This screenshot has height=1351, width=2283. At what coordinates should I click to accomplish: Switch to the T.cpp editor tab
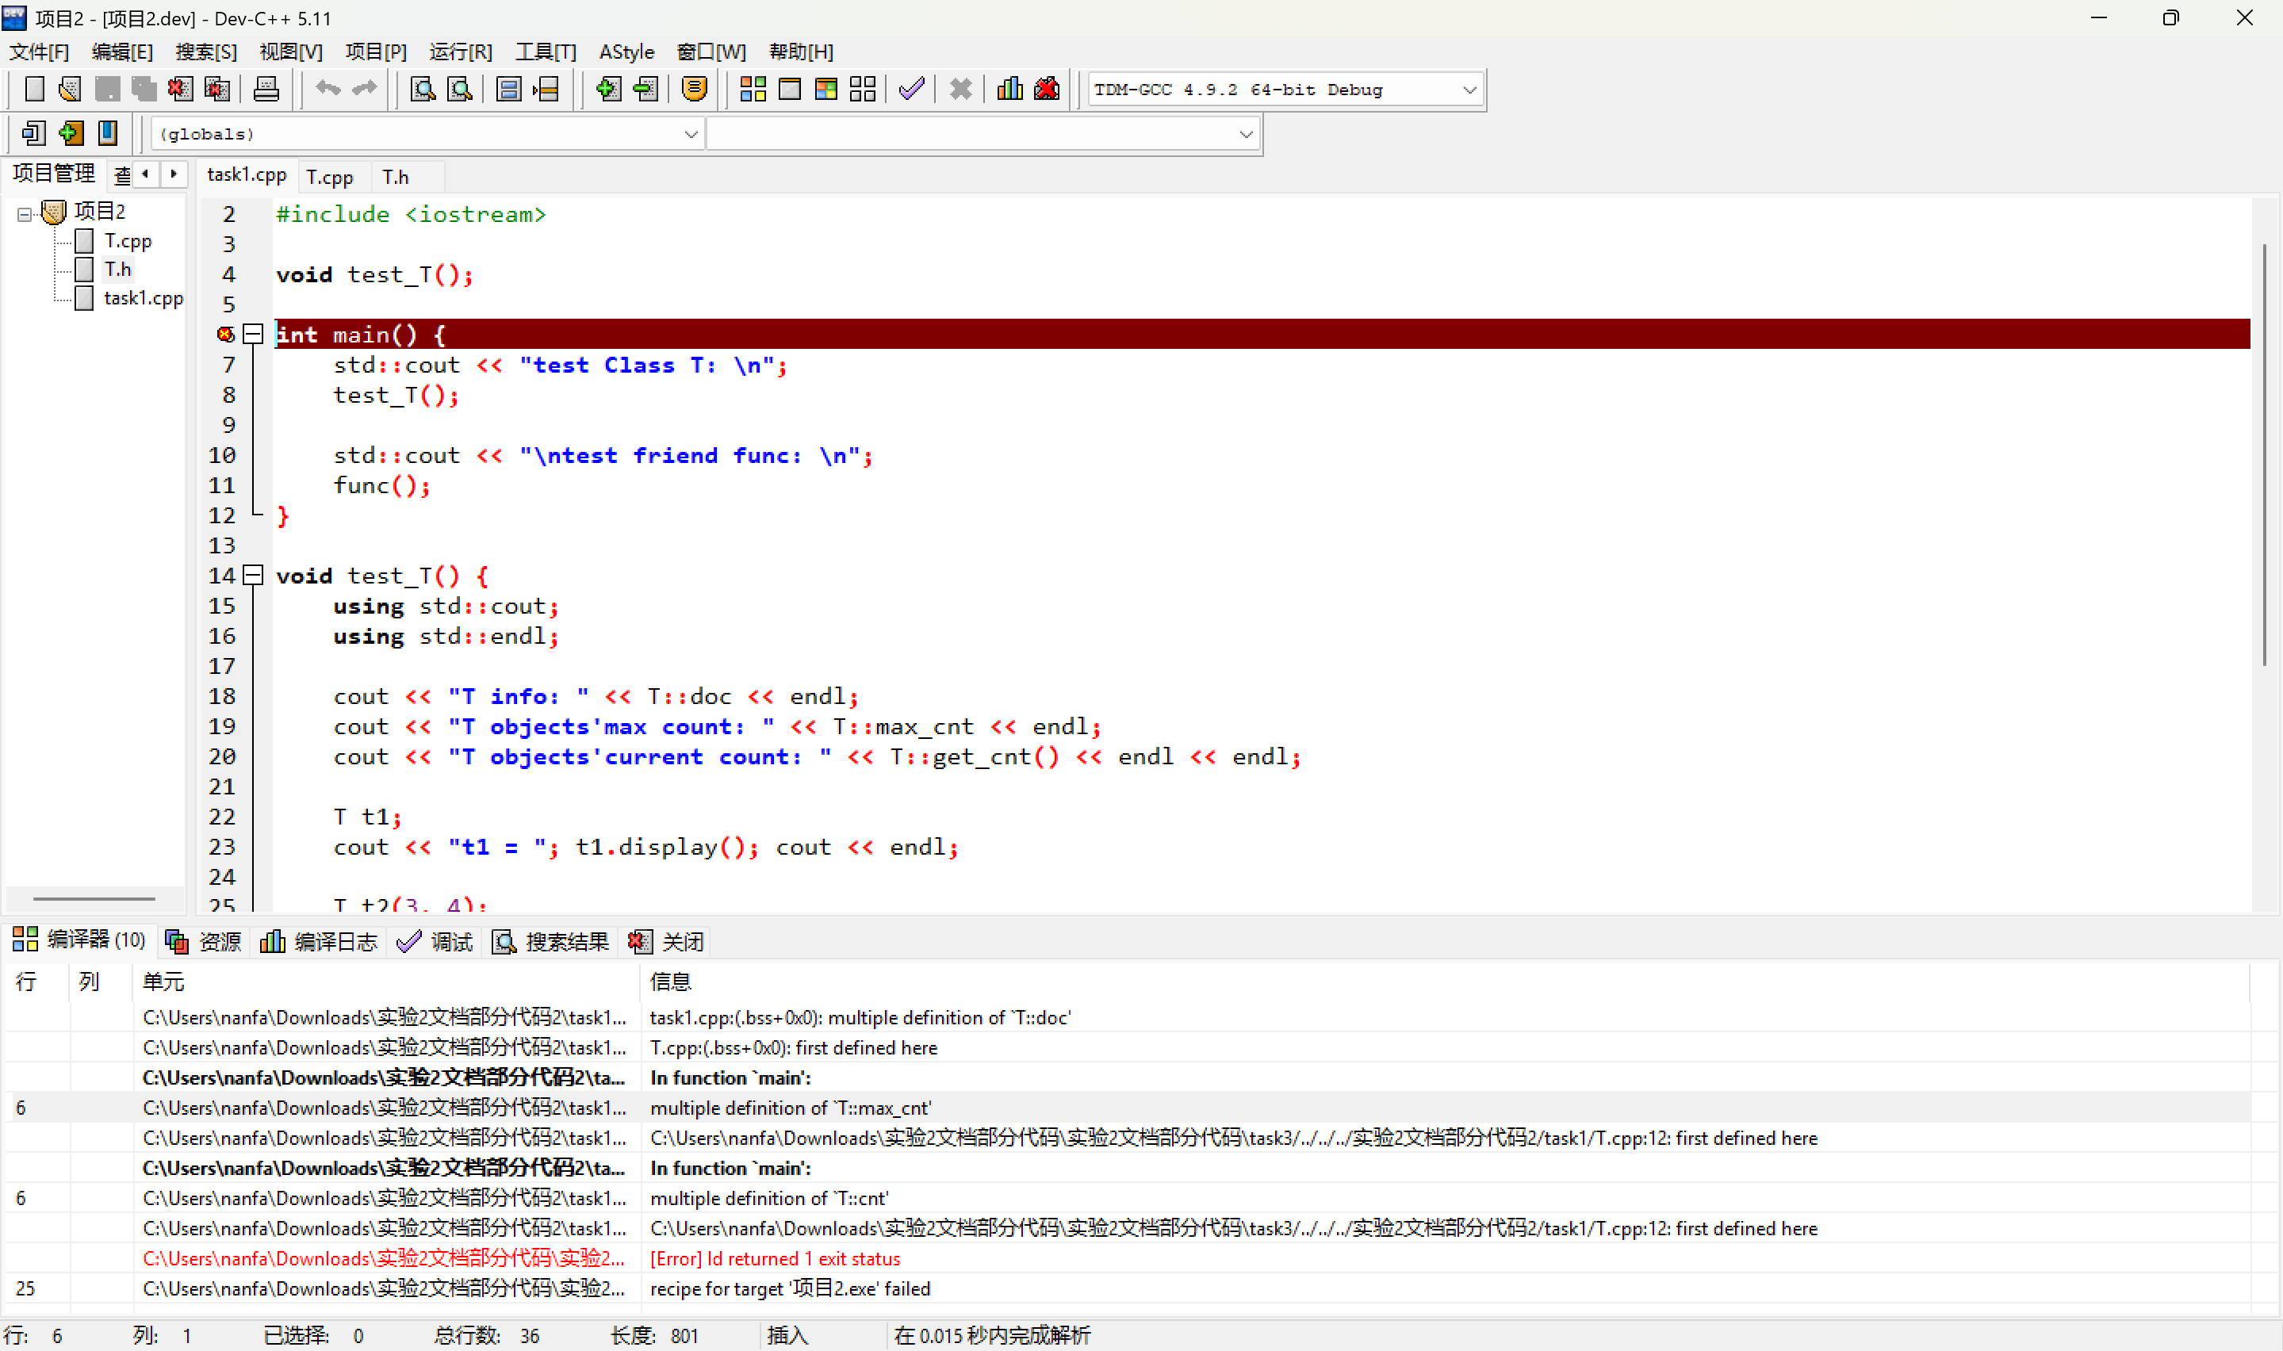point(330,177)
